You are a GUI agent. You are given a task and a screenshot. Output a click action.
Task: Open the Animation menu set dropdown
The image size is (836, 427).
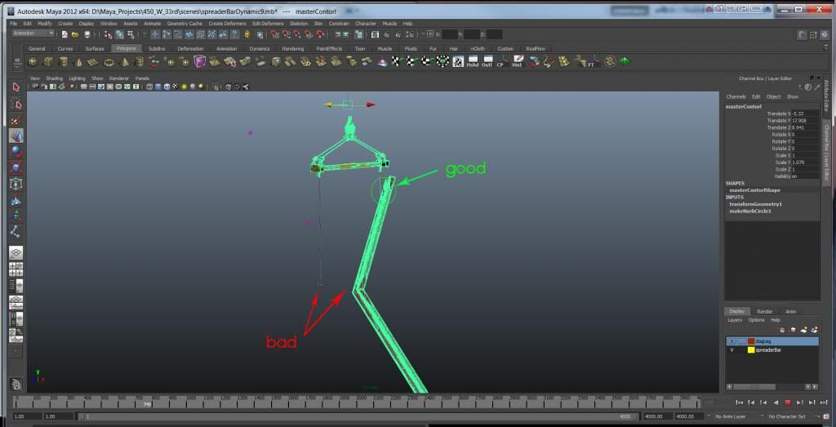(x=34, y=33)
